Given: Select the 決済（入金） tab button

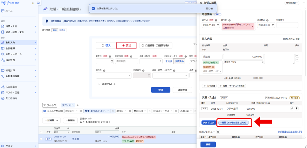Looking at the screenshot, I should (x=209, y=123).
